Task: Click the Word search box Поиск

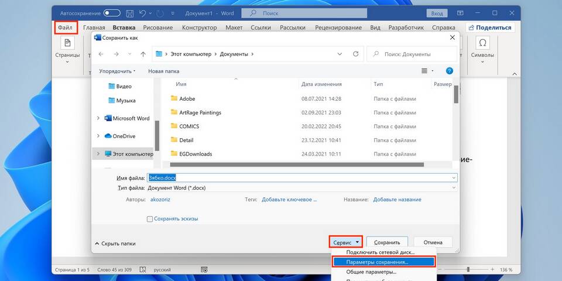Action: pyautogui.click(x=304, y=13)
